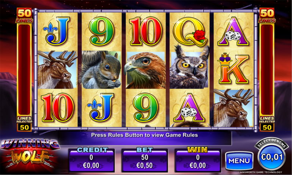Screen dimensions: 292x175
Task: Select the purple A with dice, fifth reel
Action: click(x=233, y=31)
